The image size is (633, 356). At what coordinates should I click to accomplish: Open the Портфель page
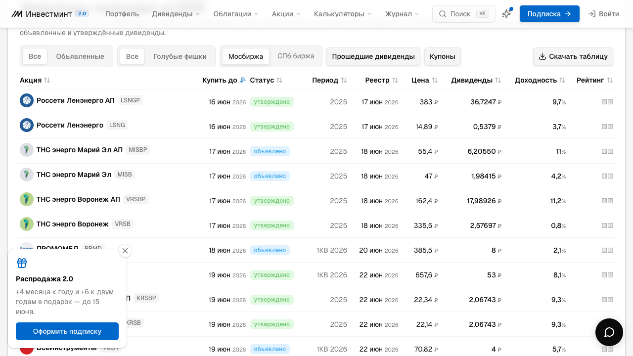[x=122, y=14]
